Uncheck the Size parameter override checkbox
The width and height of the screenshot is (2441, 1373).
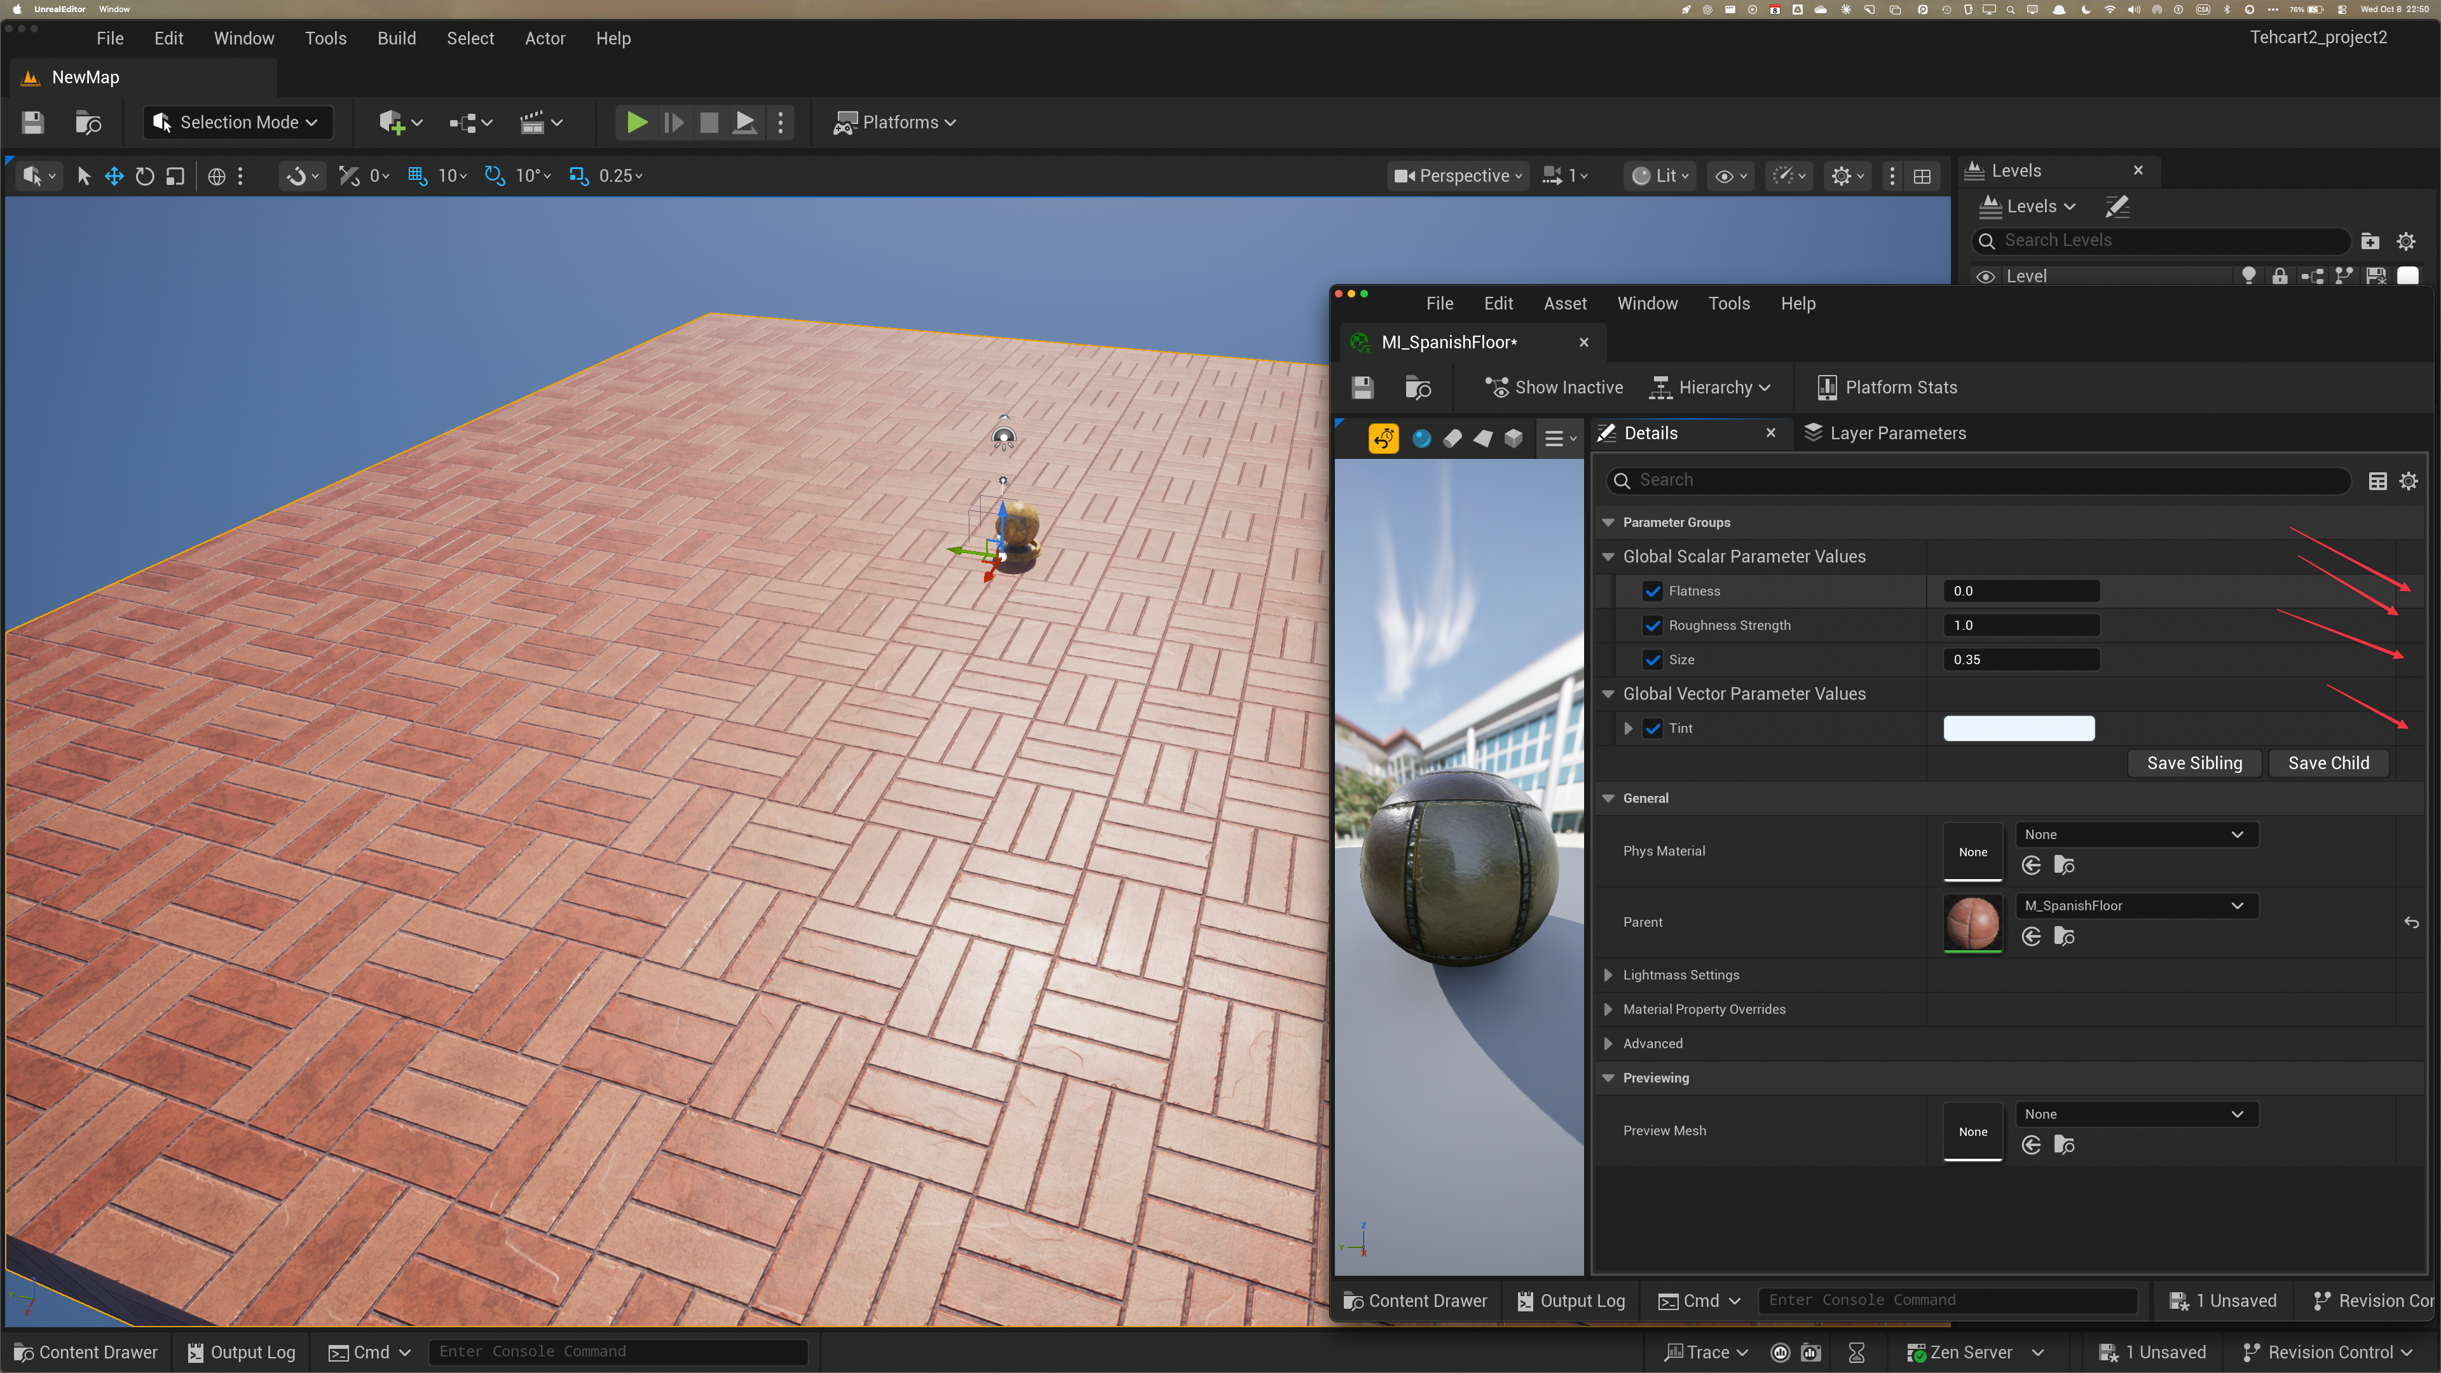[1653, 660]
